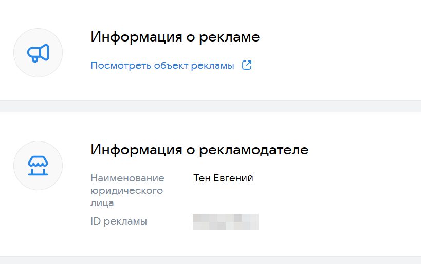Click the gray strip below the advertiser card
421x264 pixels.
pos(210,260)
